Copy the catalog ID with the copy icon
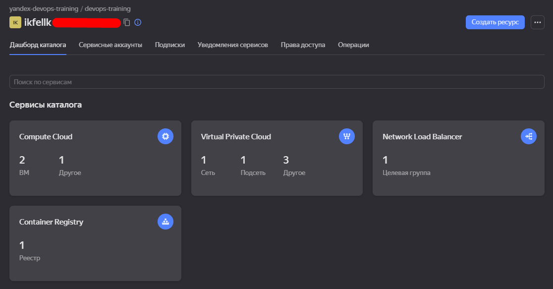The image size is (553, 289). coord(127,23)
